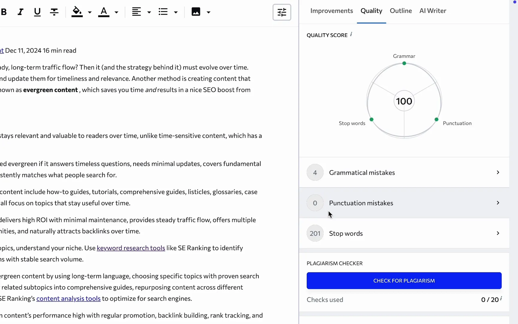The image size is (518, 324).
Task: Click the fill color bucket icon
Action: [77, 12]
